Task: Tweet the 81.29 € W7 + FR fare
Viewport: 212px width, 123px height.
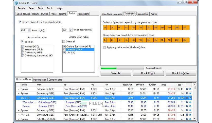Action: point(190,98)
